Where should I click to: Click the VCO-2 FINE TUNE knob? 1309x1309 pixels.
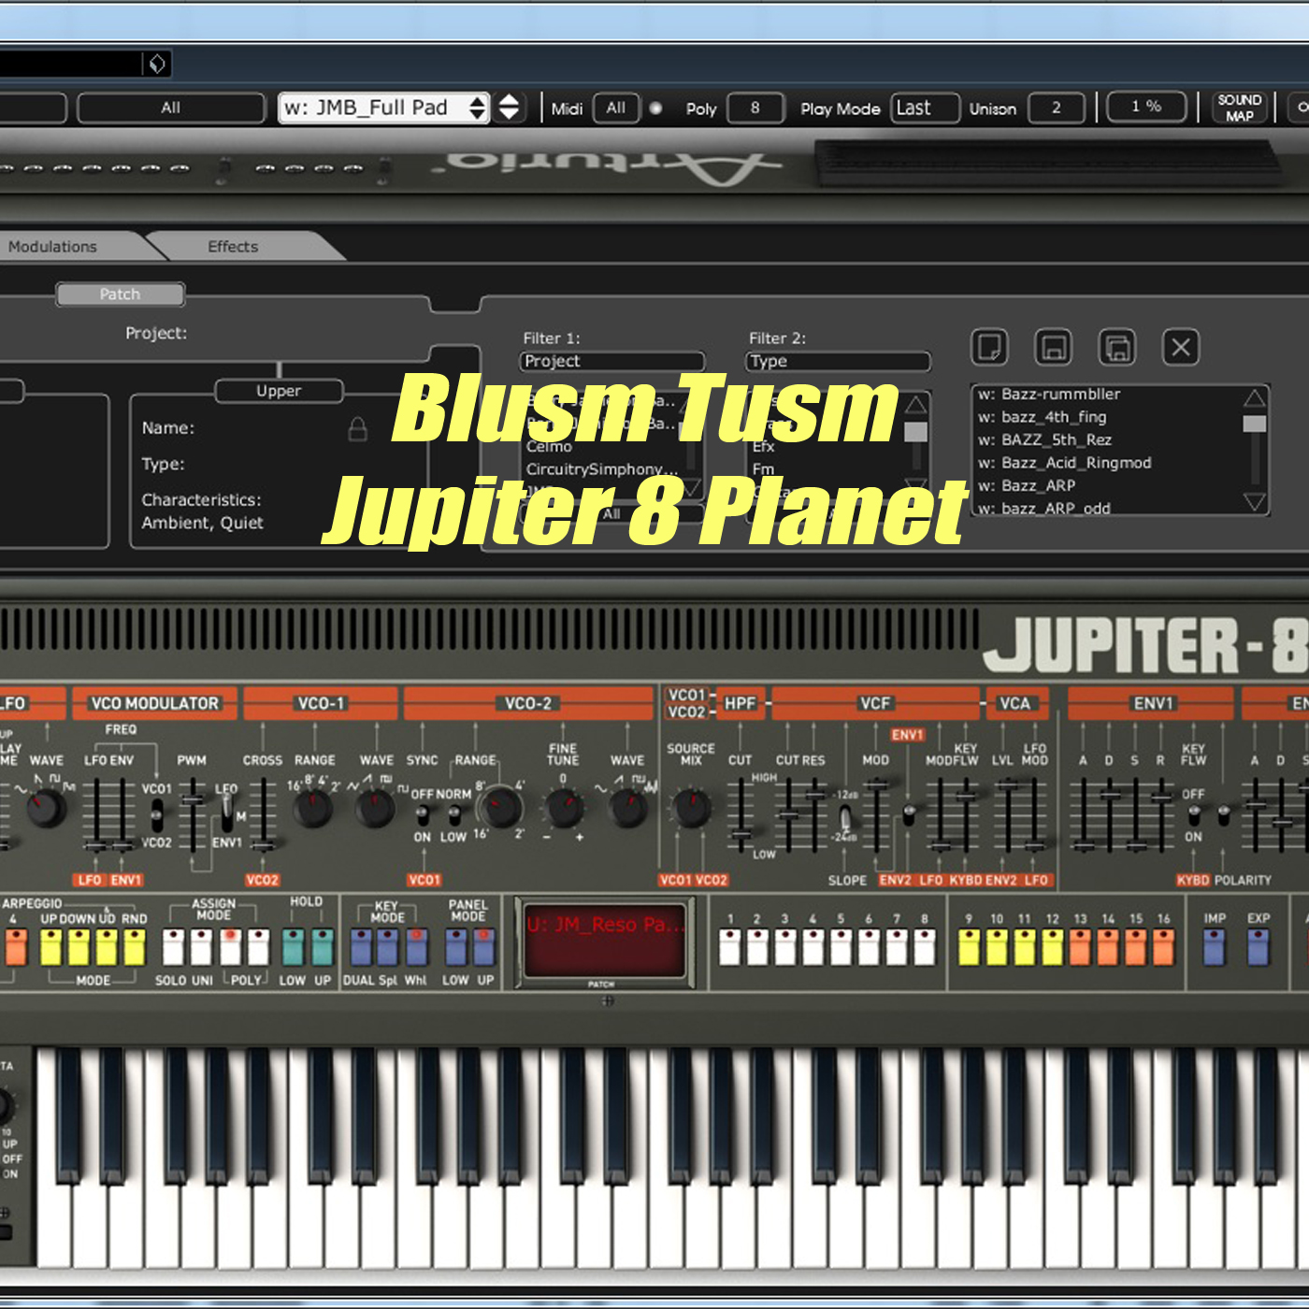[x=564, y=808]
